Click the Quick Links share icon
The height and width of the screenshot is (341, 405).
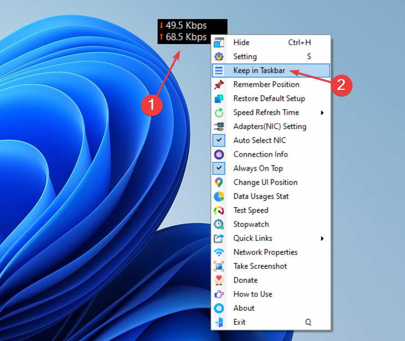coord(219,238)
